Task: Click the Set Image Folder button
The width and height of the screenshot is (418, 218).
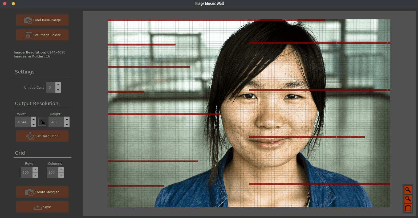Action: (42, 35)
